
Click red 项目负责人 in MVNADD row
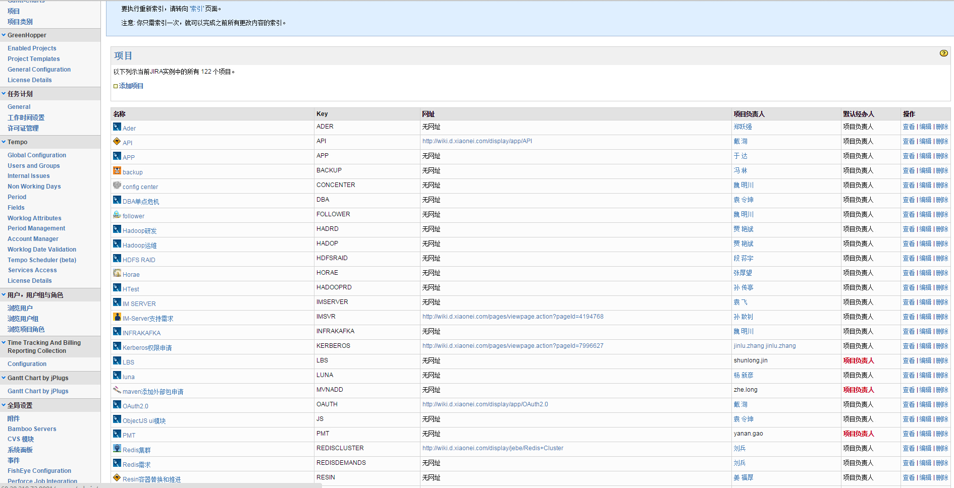click(x=858, y=390)
